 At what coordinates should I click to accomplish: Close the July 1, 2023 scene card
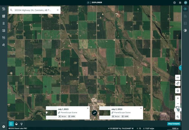click(88, 108)
